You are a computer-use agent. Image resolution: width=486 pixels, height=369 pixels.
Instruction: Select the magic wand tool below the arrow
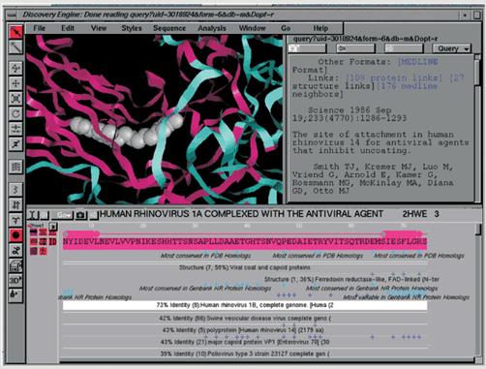coord(15,46)
